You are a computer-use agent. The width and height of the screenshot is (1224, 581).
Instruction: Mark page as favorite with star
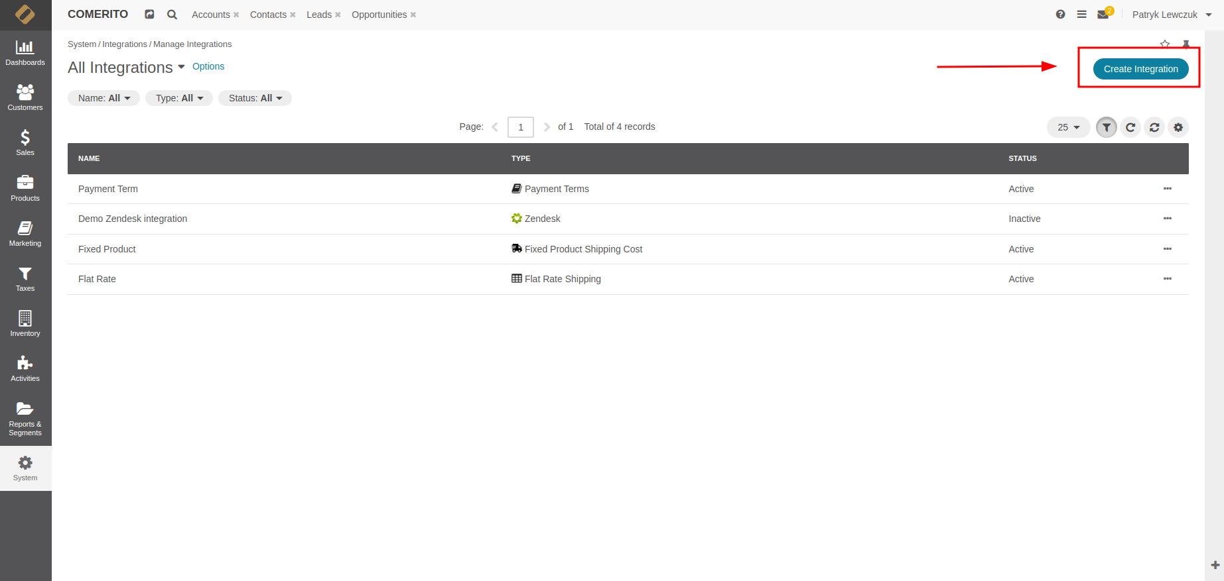[x=1165, y=44]
